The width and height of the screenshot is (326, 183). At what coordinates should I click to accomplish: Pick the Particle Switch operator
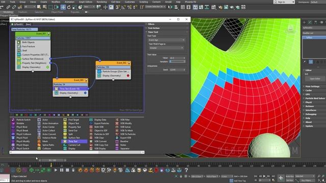click(x=21, y=120)
